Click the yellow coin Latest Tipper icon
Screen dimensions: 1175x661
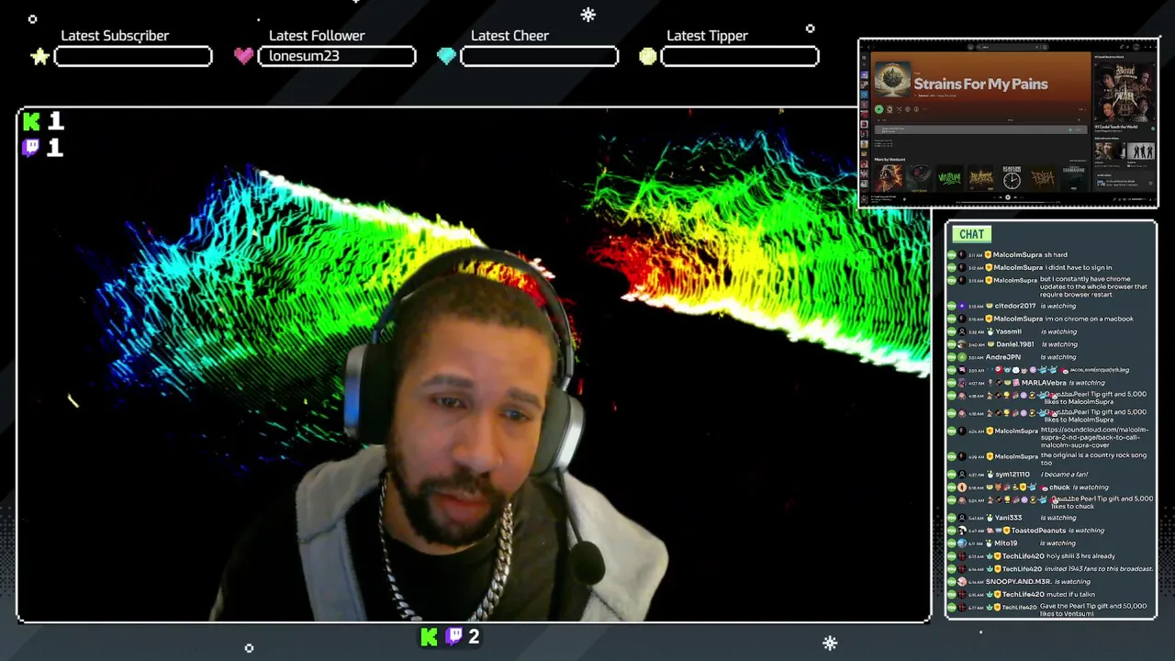(648, 56)
